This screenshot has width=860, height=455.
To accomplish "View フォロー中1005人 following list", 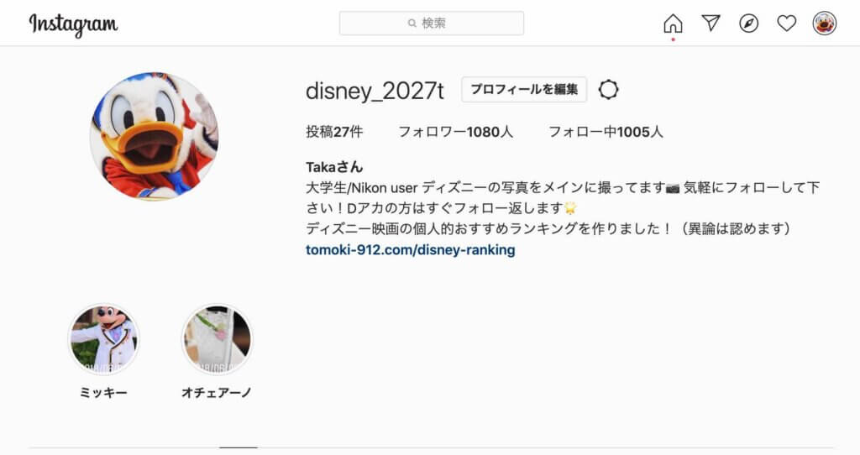I will (606, 132).
